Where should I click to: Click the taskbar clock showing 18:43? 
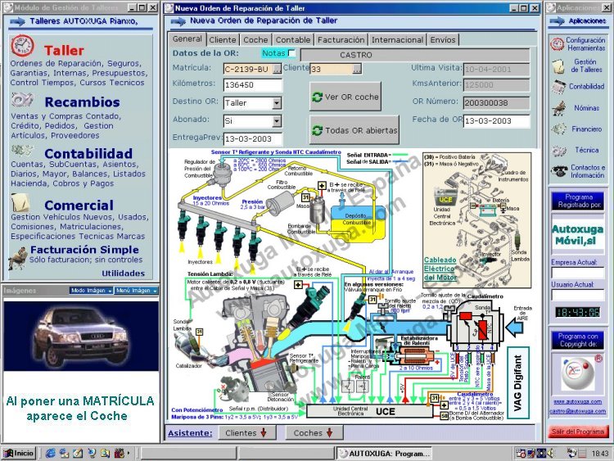pos(600,454)
